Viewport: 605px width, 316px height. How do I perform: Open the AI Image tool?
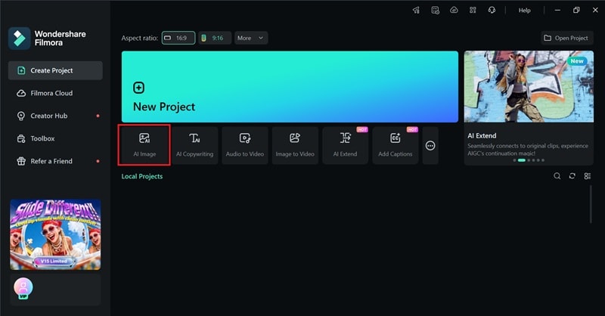pyautogui.click(x=144, y=145)
